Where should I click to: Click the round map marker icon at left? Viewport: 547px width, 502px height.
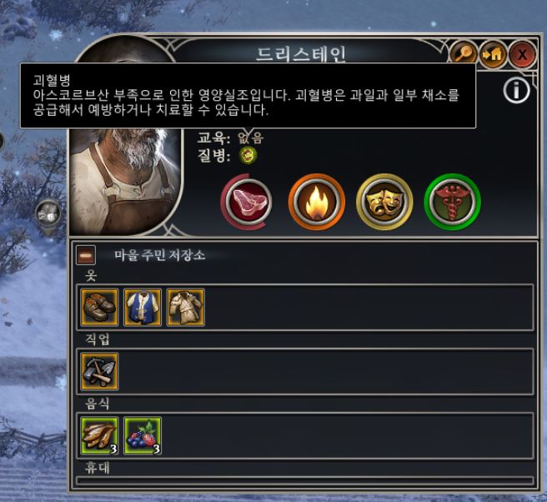pyautogui.click(x=48, y=213)
